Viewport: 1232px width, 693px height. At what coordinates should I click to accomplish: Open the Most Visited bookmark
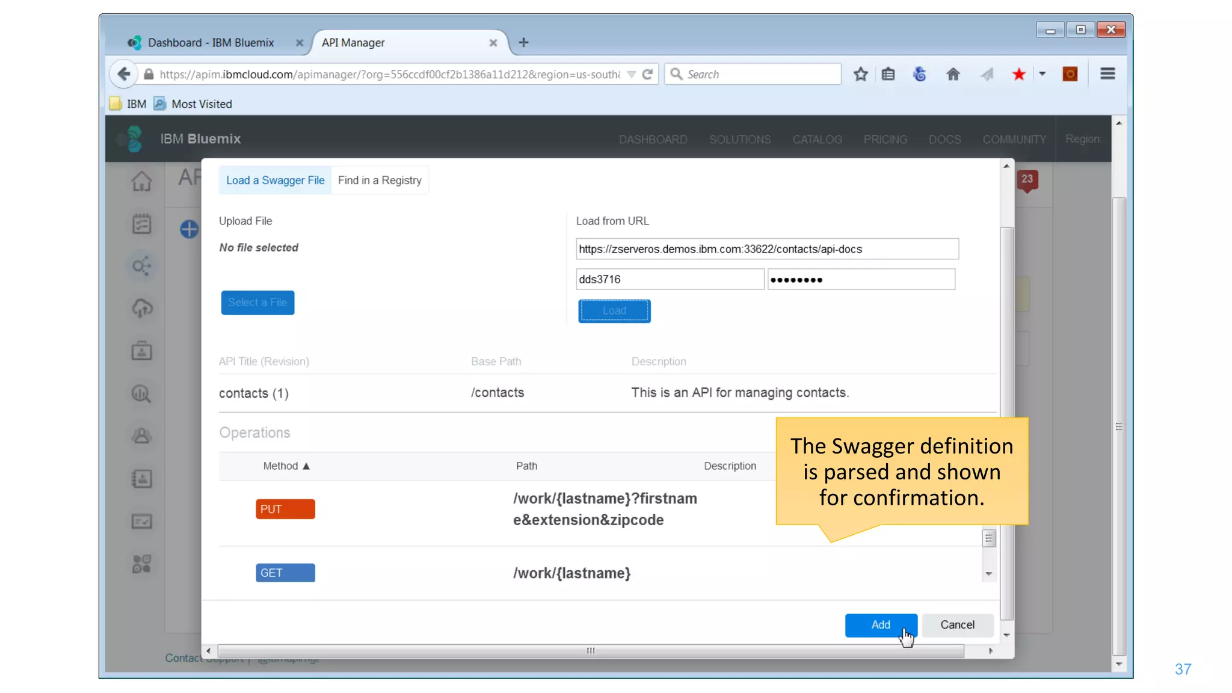(193, 104)
